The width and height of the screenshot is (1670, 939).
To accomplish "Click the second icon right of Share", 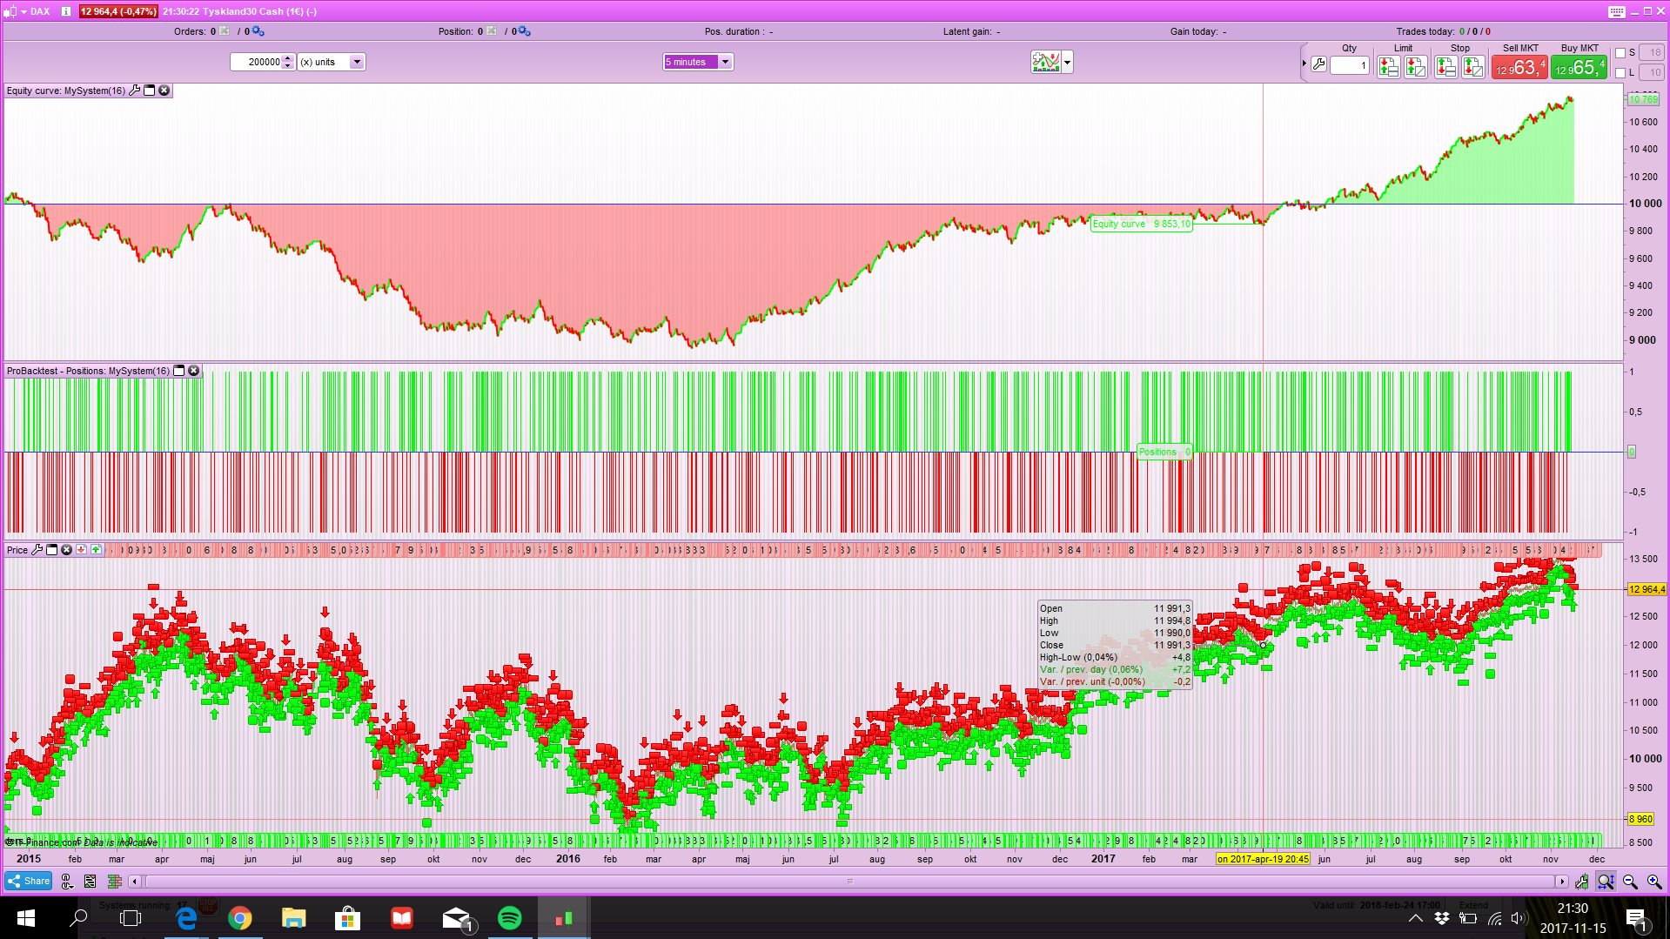I will pyautogui.click(x=91, y=882).
